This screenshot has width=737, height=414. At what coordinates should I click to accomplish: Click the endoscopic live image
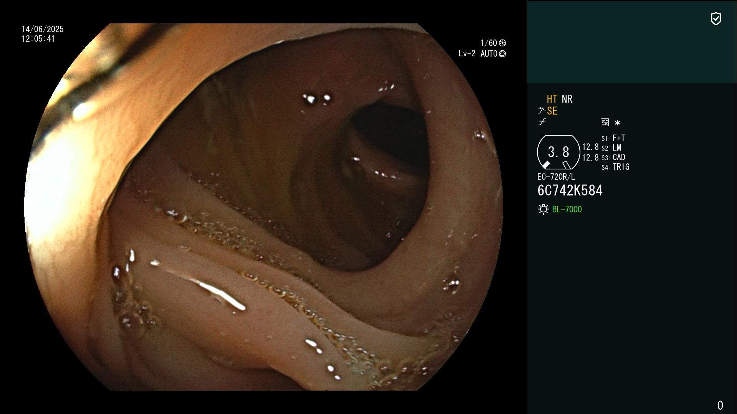[x=264, y=207]
